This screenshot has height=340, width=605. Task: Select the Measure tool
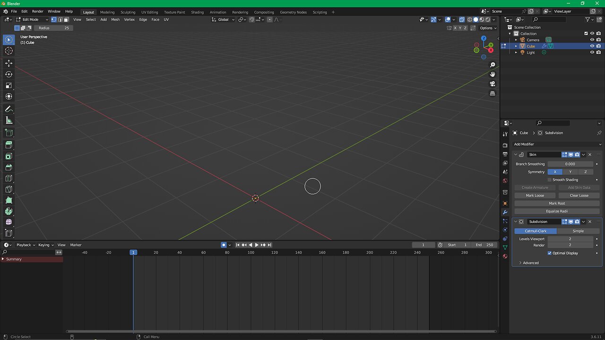[9, 120]
